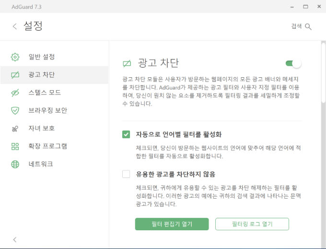This screenshot has height=249, width=326.
Task: Click the crossed-eye 스텔스 모드 icon
Action: tap(15, 93)
